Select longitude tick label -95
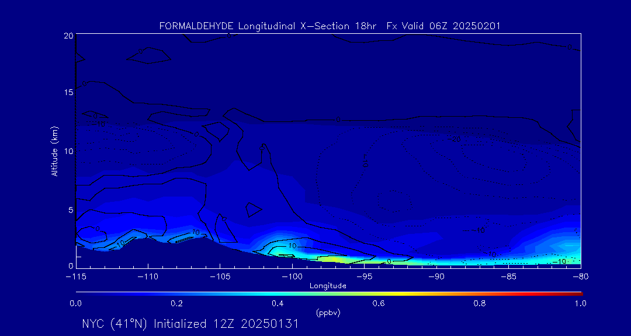631x336 pixels. point(364,277)
